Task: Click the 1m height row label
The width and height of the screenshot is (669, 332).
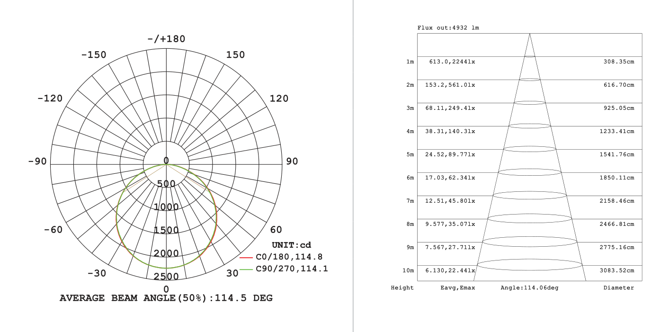Action: pos(410,62)
